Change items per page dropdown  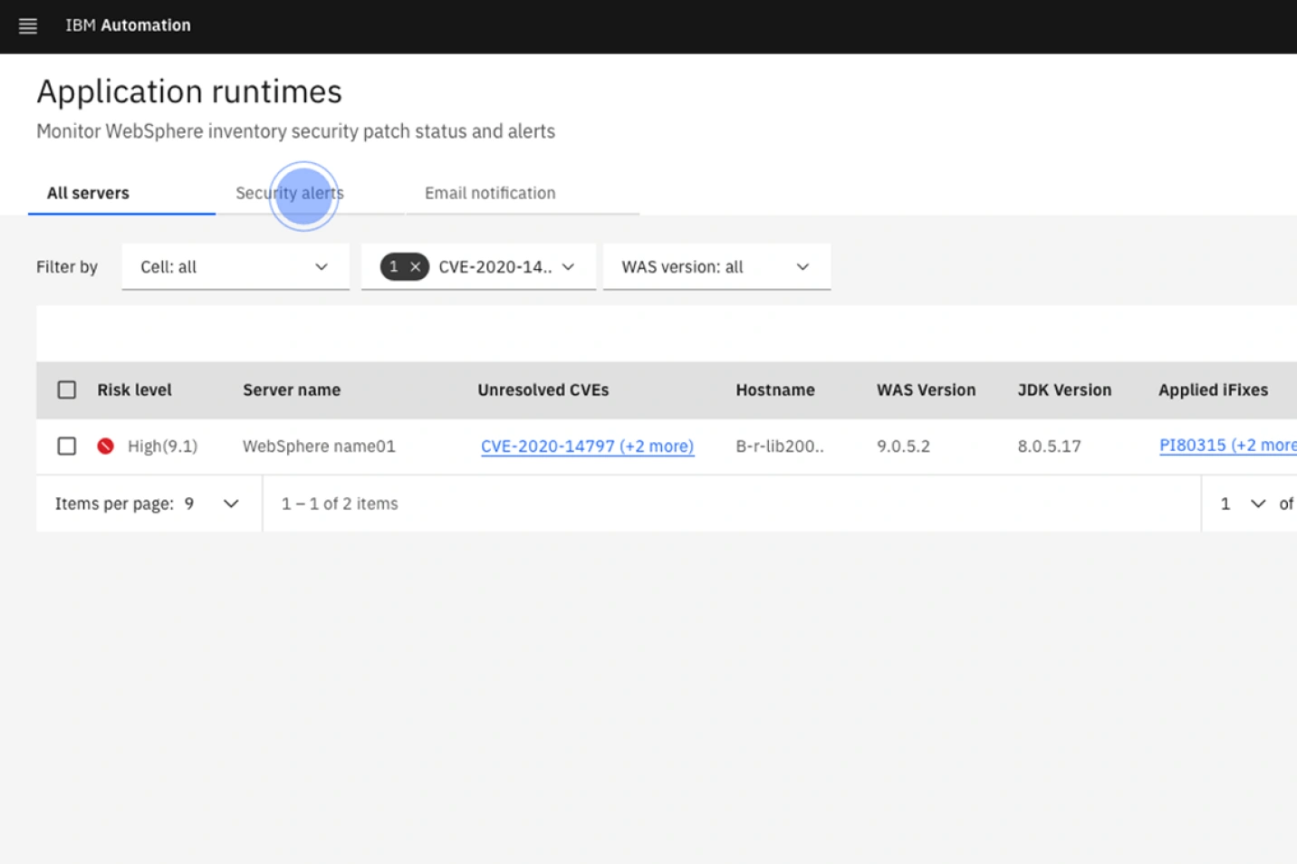tap(230, 504)
